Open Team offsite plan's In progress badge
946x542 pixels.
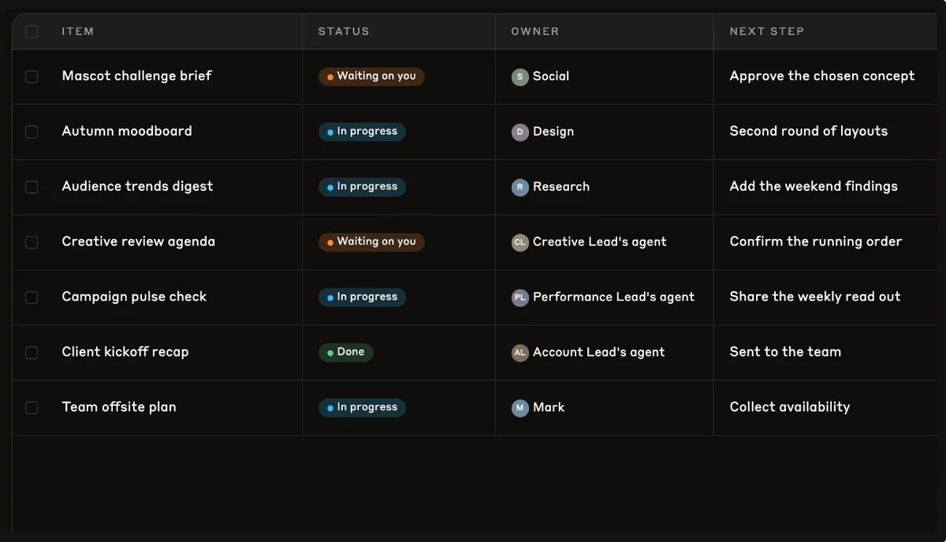point(363,408)
